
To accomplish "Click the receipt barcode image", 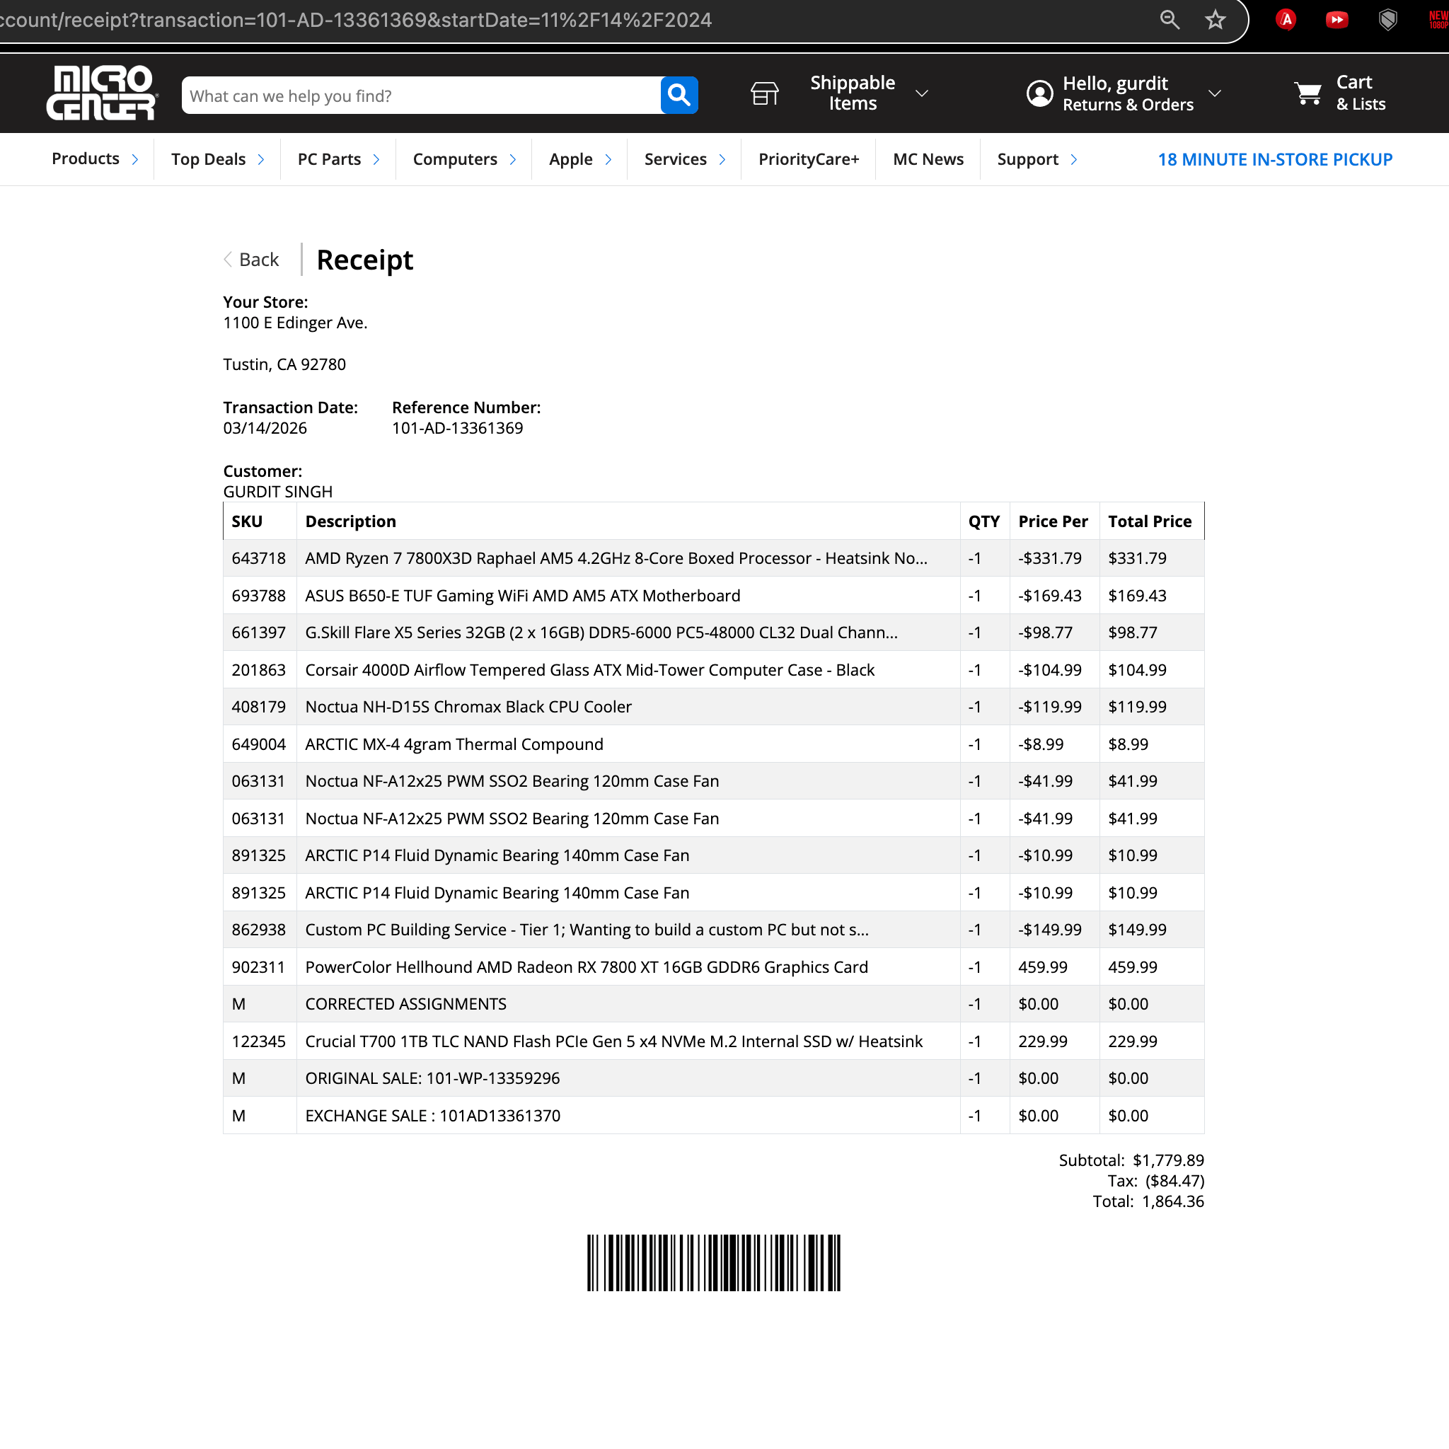I will [x=713, y=1263].
